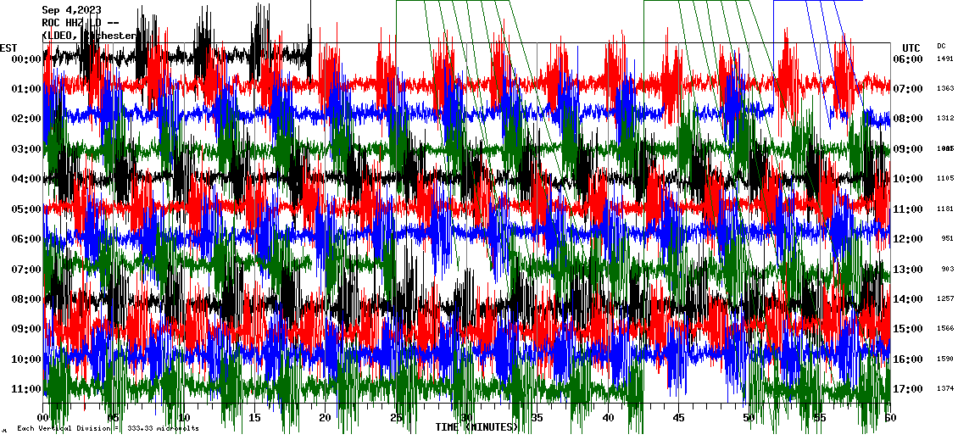The image size is (958, 440).
Task: Click the Sep 4,2023 date label
Action: 71,10
